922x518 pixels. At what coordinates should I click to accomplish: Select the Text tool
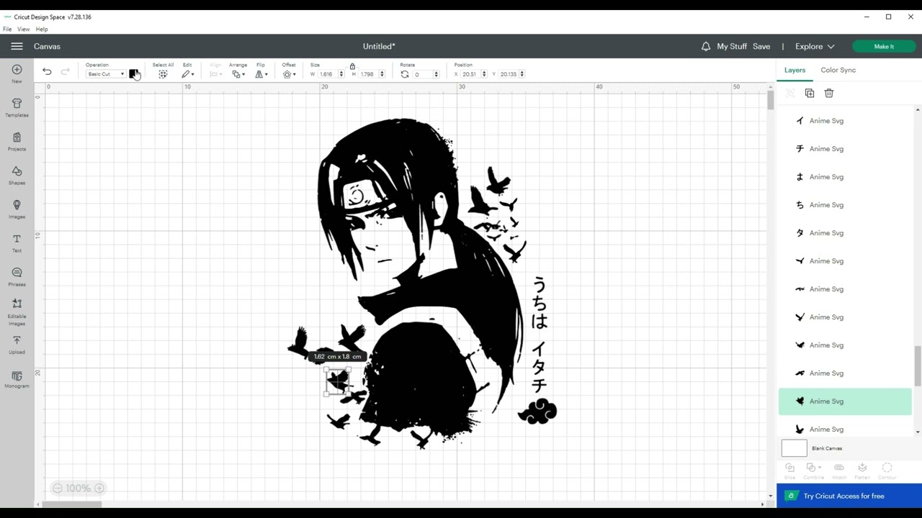pyautogui.click(x=17, y=242)
